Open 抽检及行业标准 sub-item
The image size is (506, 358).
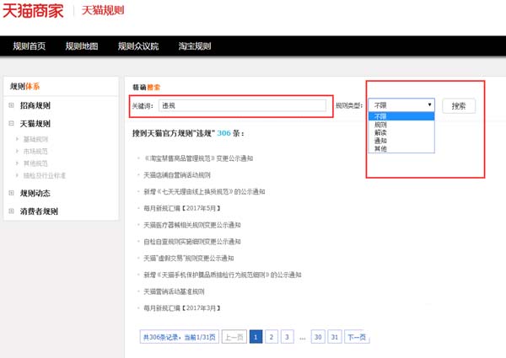point(45,175)
